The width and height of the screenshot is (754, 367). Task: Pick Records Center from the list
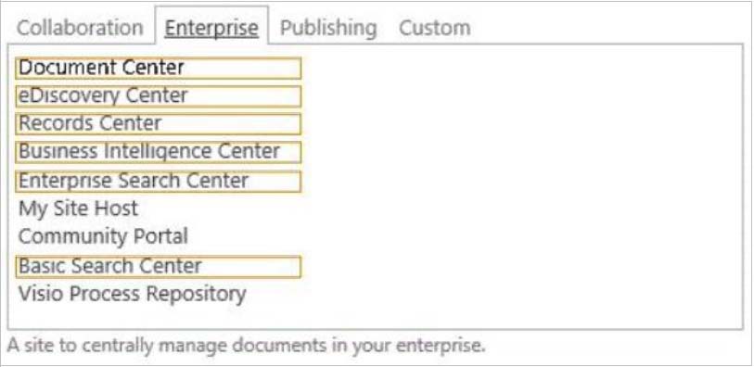(159, 124)
